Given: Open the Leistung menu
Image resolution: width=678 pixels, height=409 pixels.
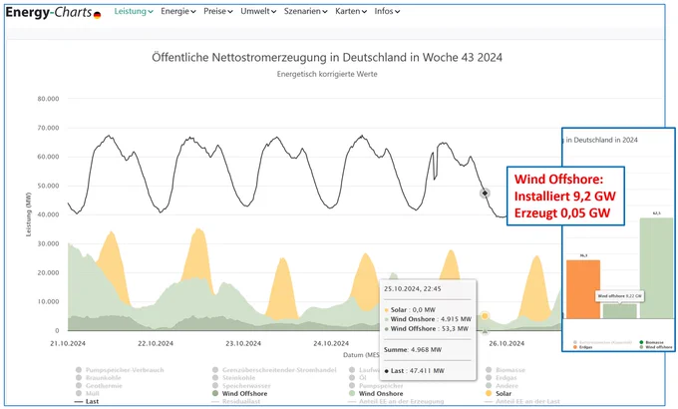Looking at the screenshot, I should click(134, 11).
